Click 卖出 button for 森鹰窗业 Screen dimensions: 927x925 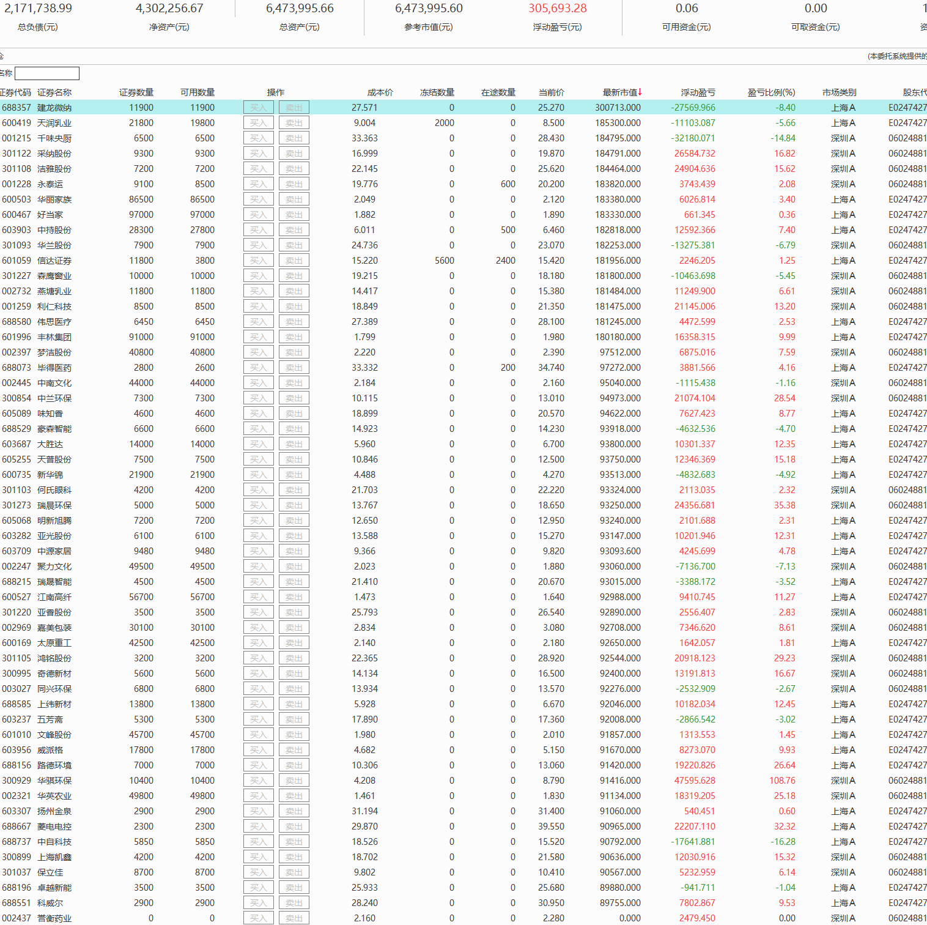coord(294,276)
